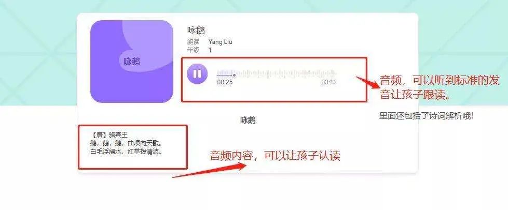Select the author line 【唐】骆宾王
The image size is (508, 210).
coord(110,134)
